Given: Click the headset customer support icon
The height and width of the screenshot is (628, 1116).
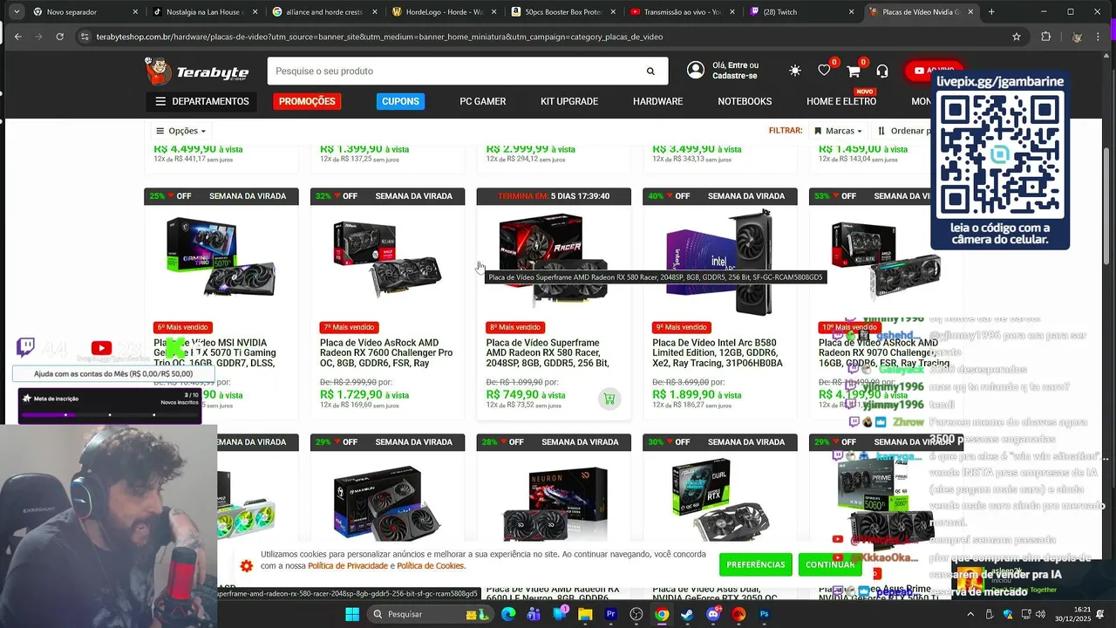Looking at the screenshot, I should tap(882, 71).
